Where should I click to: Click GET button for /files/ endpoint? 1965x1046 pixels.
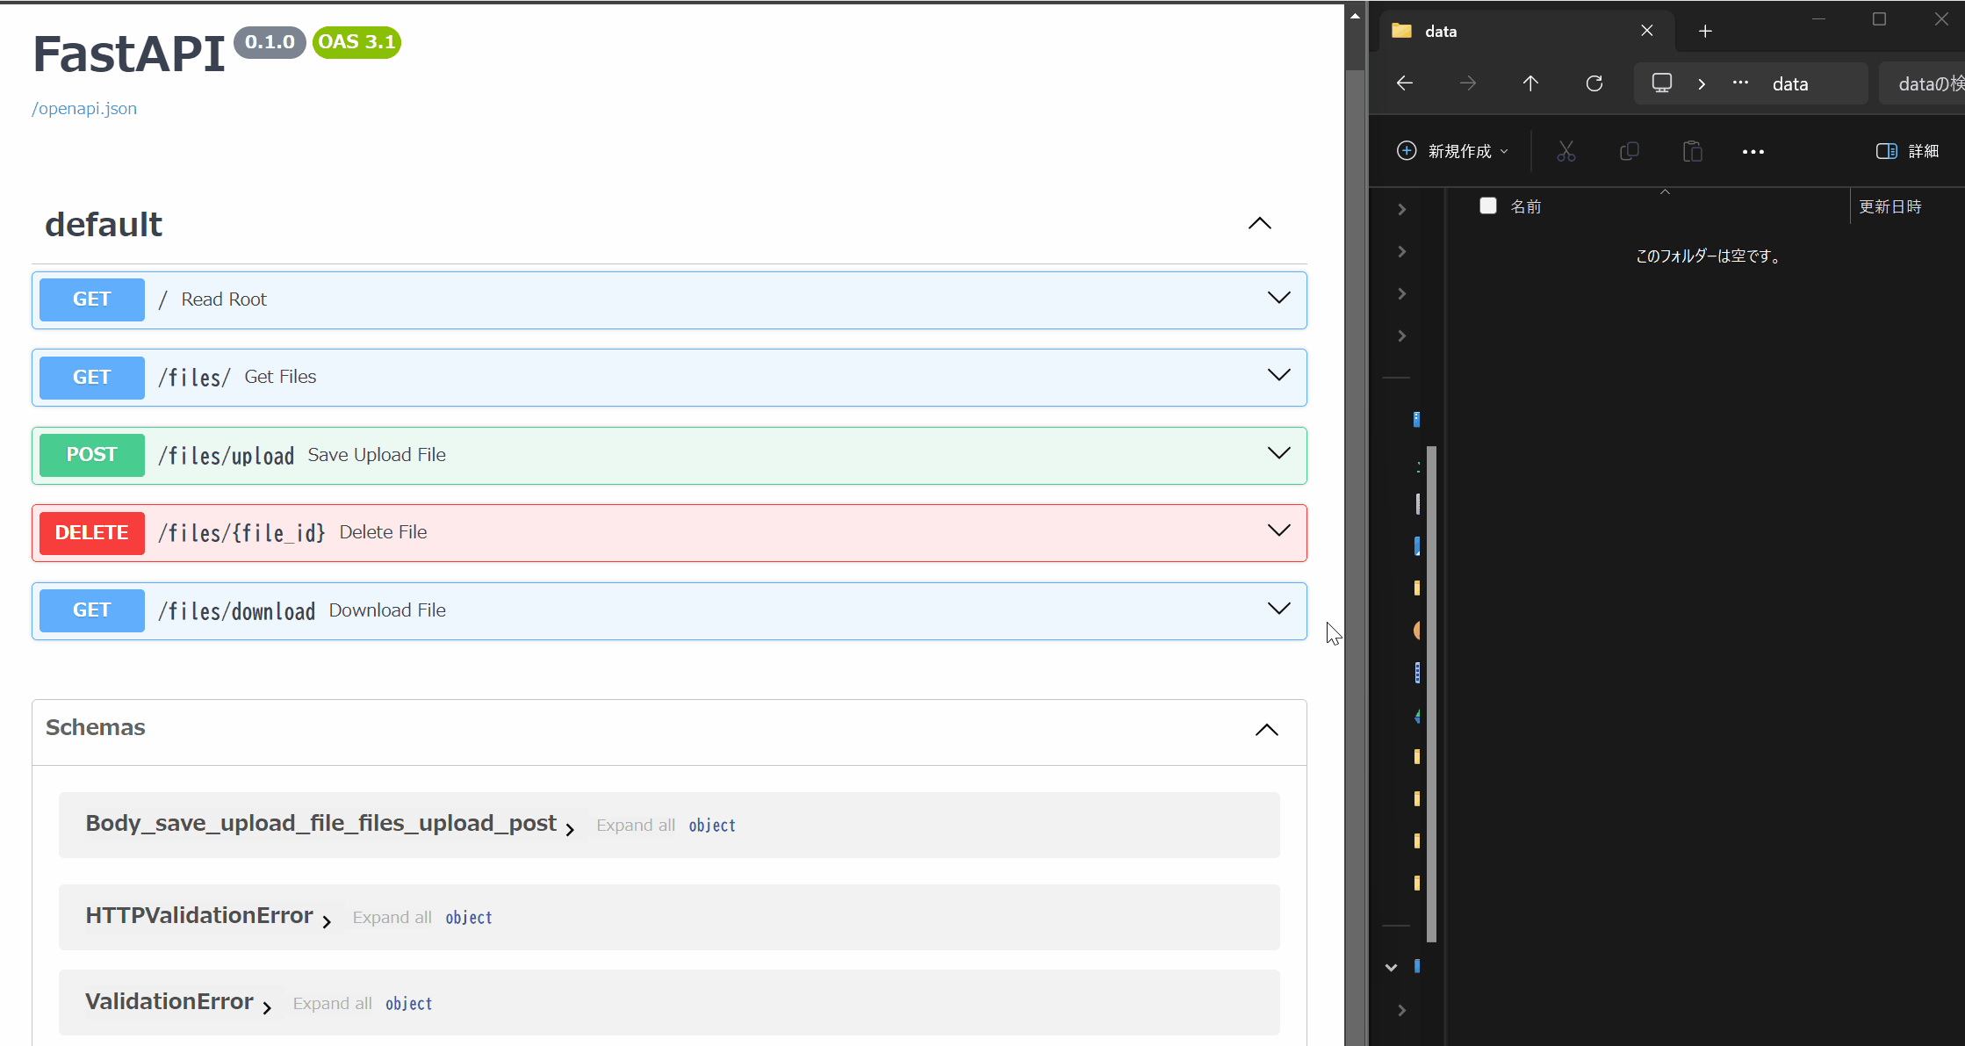click(x=92, y=378)
